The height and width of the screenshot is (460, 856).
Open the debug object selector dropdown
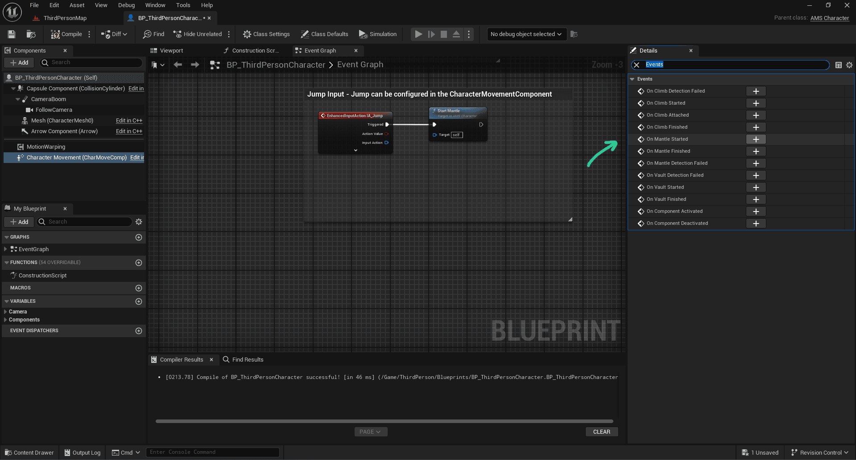pyautogui.click(x=526, y=34)
